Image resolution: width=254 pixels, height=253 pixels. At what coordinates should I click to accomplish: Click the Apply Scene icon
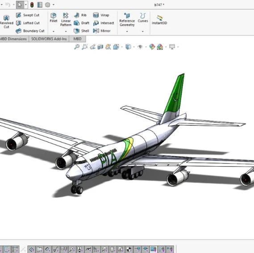(160, 47)
